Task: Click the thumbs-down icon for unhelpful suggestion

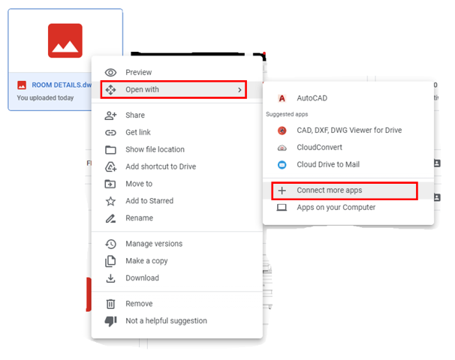Action: point(111,321)
